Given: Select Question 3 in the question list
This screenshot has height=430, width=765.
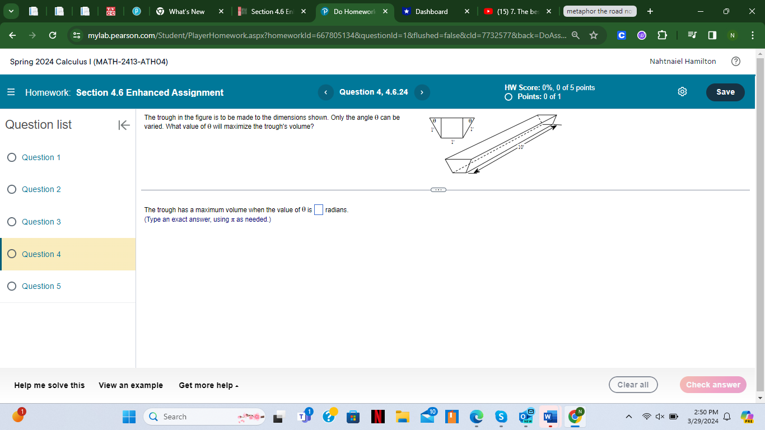Looking at the screenshot, I should pos(41,222).
